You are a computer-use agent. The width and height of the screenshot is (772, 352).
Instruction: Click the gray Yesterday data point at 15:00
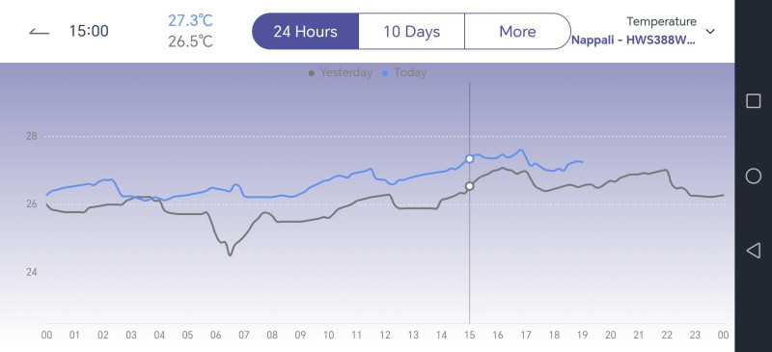[x=470, y=186]
